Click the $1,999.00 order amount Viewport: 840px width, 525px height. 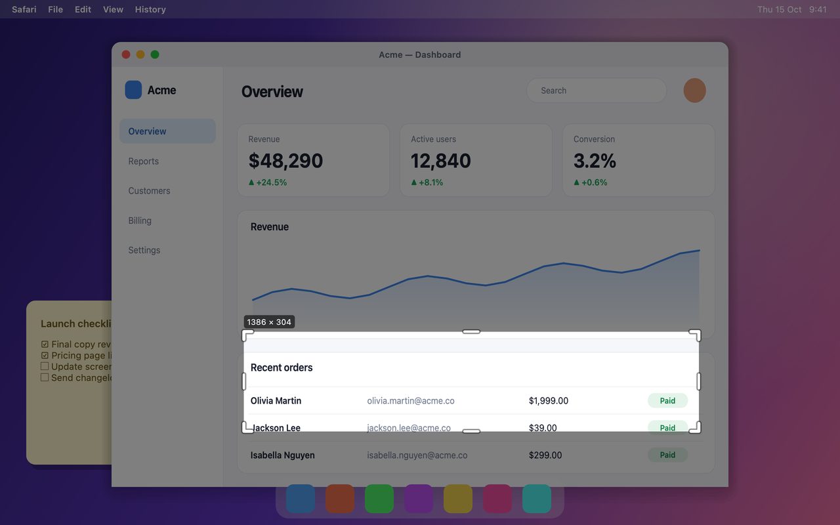(549, 401)
